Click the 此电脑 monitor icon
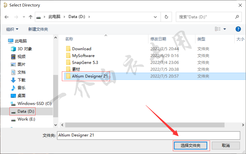 [11, 41]
